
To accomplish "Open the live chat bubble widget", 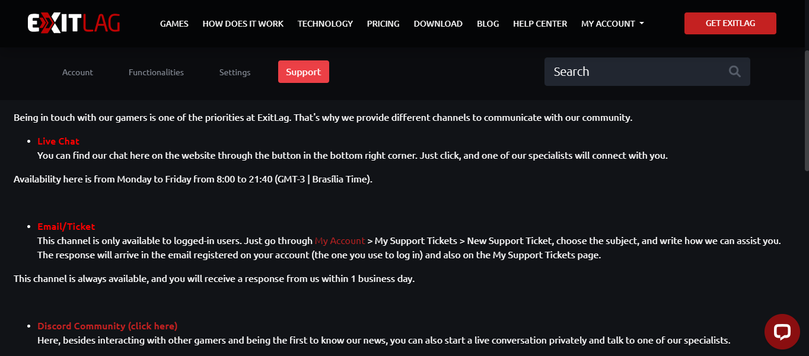I will (x=782, y=331).
